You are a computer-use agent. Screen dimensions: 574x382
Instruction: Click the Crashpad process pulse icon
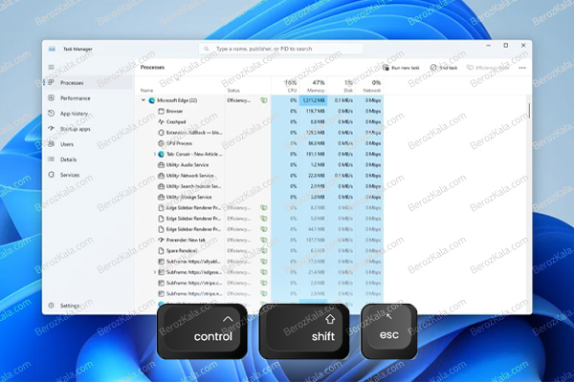[x=161, y=121]
